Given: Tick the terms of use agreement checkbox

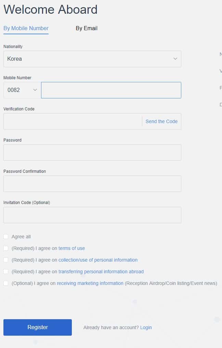Looking at the screenshot, I should tap(6, 248).
